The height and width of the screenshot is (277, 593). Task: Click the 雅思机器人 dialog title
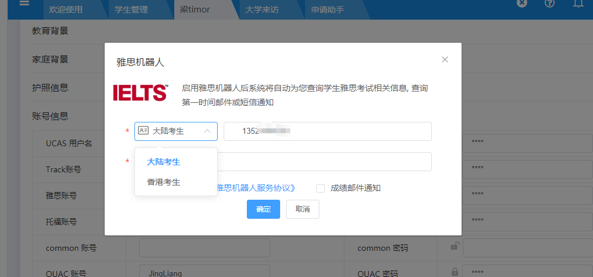pyautogui.click(x=140, y=62)
